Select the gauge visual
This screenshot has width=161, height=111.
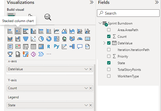[x=80, y=39]
